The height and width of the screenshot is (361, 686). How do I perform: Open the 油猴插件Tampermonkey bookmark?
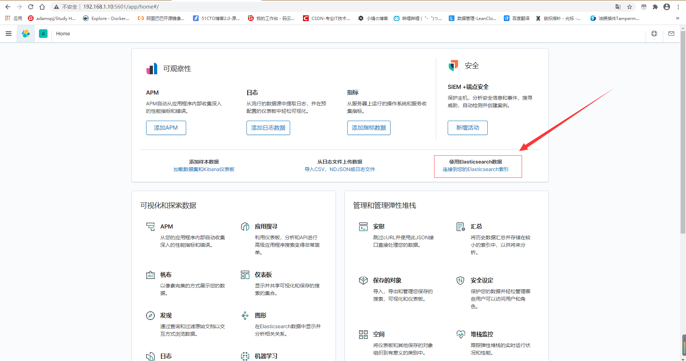615,18
